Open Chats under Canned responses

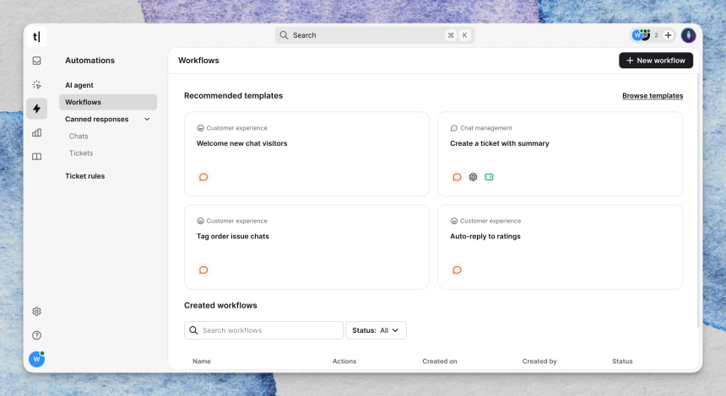(79, 136)
